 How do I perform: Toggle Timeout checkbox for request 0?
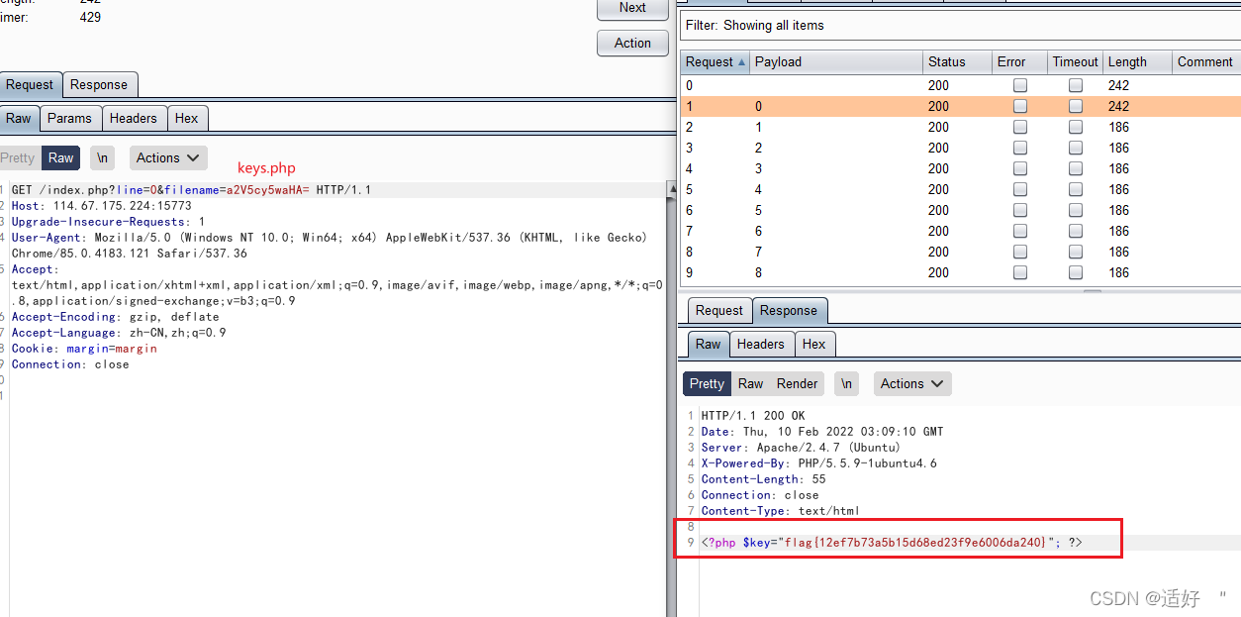pos(1076,86)
